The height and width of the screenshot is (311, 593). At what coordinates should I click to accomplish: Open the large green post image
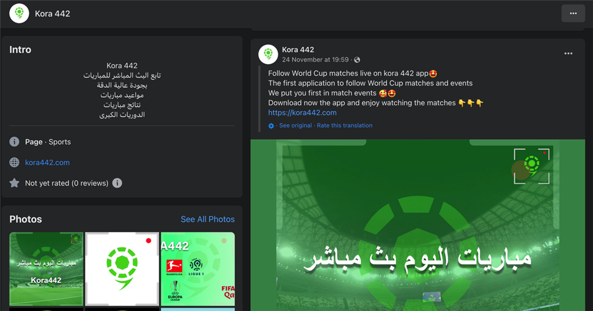click(x=417, y=225)
